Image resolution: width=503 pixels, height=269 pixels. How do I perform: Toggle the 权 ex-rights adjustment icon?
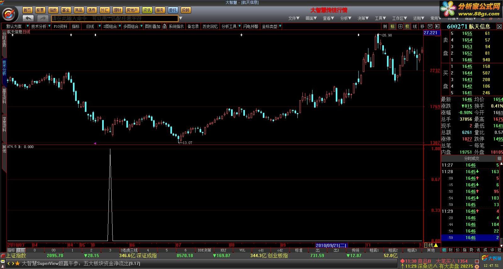407,26
